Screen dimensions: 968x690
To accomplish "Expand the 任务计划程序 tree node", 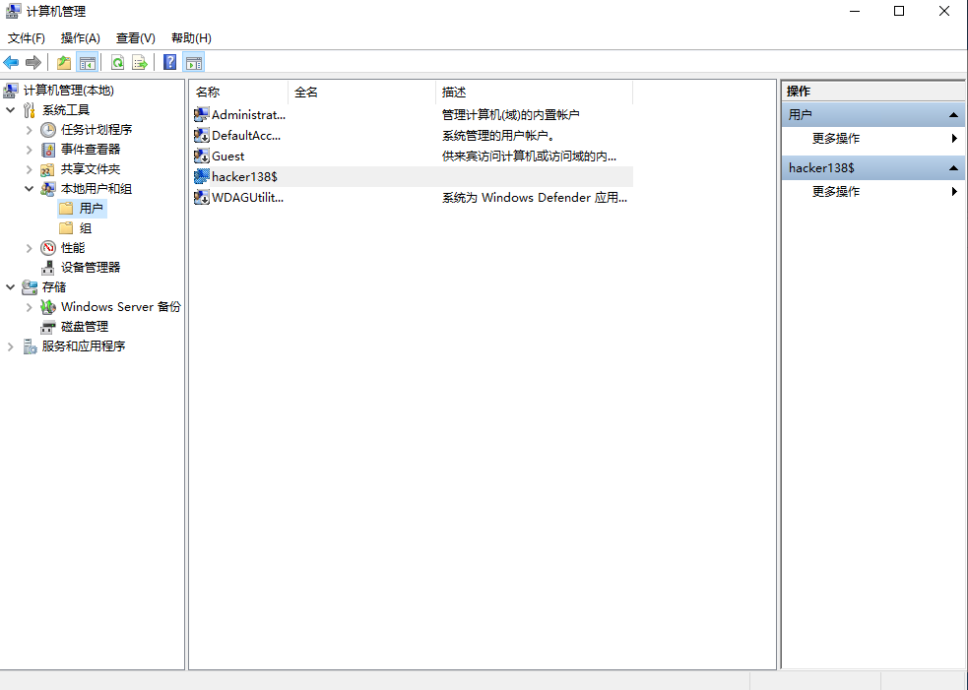I will click(30, 130).
